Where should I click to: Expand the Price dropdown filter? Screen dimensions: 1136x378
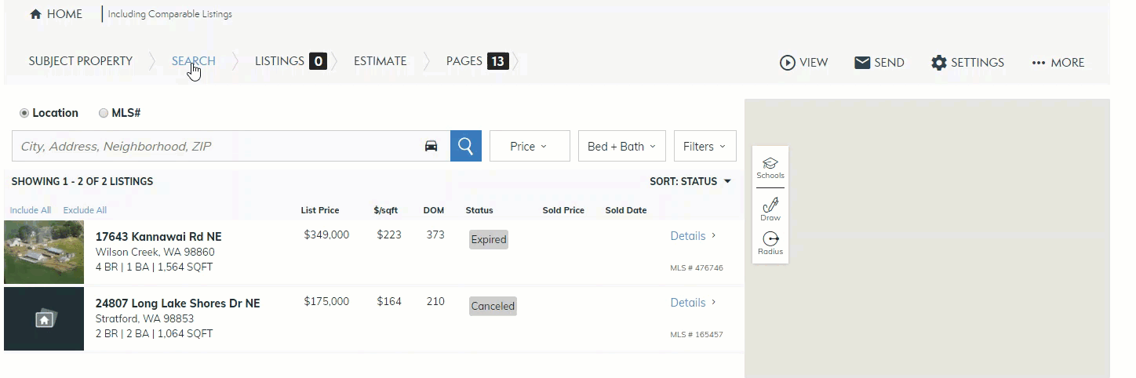[529, 146]
